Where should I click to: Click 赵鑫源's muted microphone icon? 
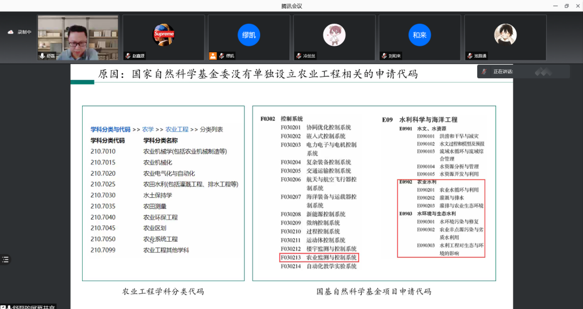tap(128, 56)
